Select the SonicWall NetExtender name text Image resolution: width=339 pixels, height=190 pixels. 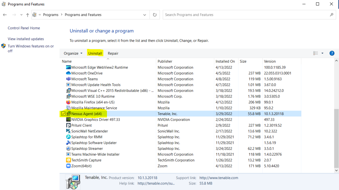click(89, 131)
